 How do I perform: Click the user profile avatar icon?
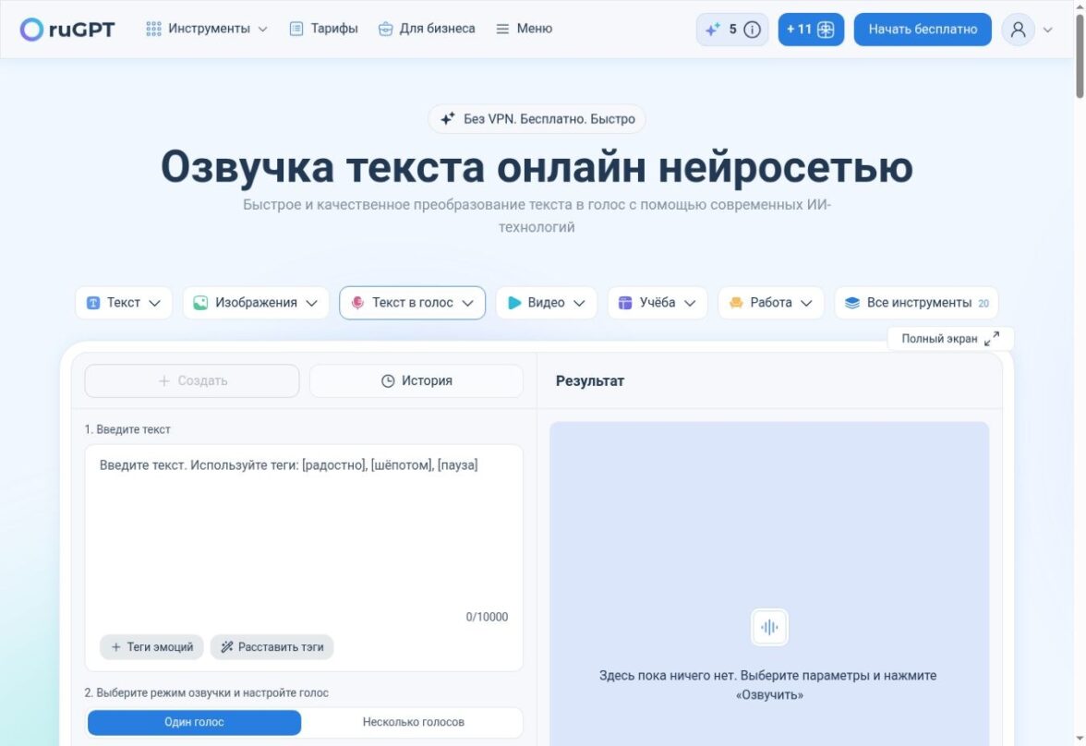click(x=1018, y=30)
